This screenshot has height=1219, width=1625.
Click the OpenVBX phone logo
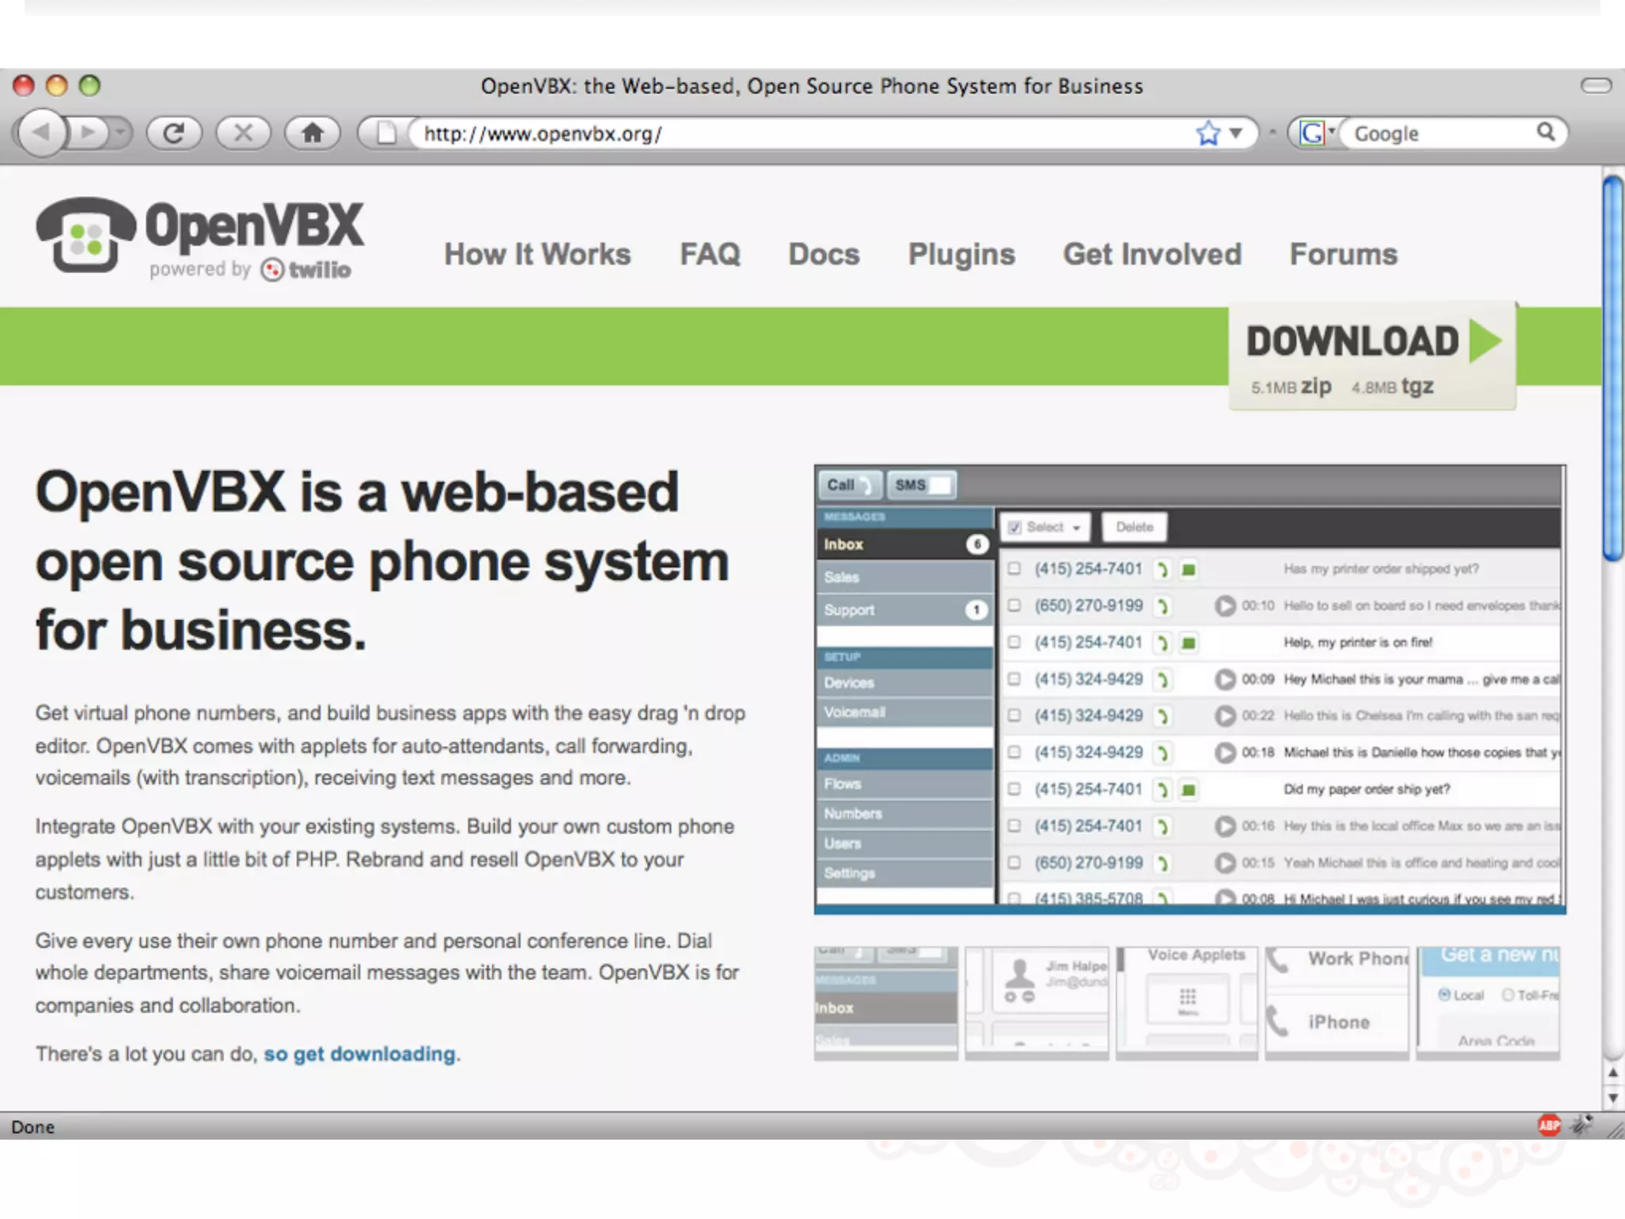[x=86, y=235]
